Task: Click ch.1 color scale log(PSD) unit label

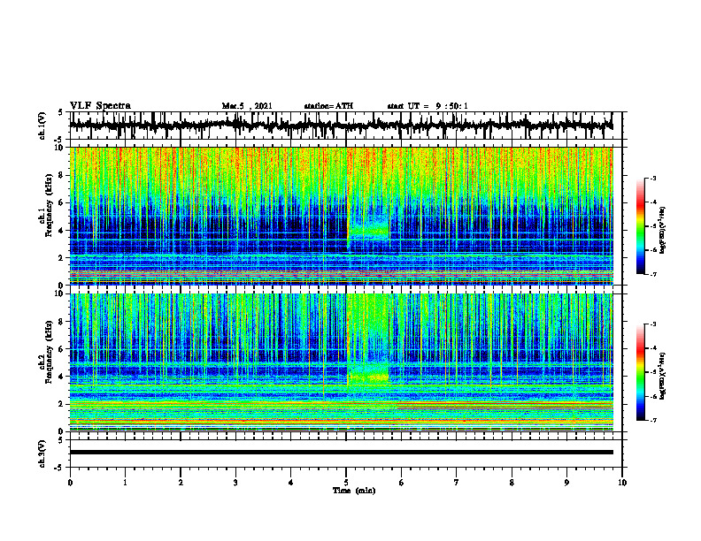Action: pyautogui.click(x=664, y=231)
